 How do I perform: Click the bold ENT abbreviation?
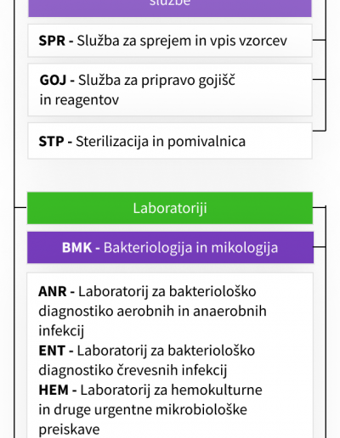coord(52,351)
